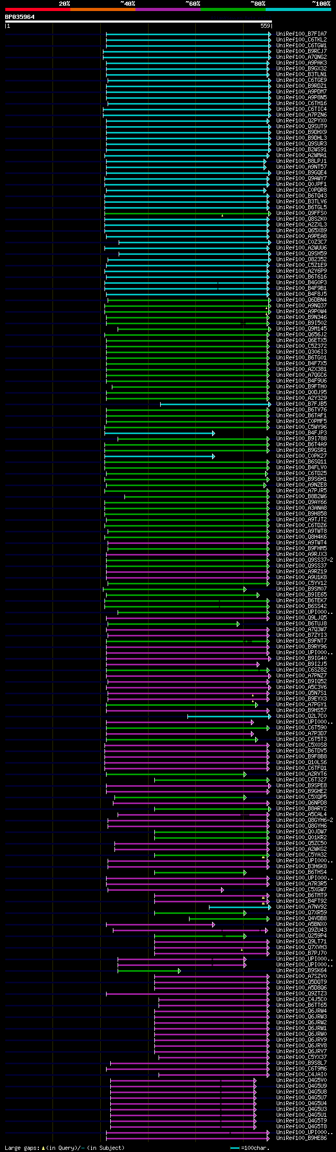Image resolution: width=336 pixels, height=1152 pixels.
Task: Select the UniRef100_Q8H4K6 label
Action: click(x=301, y=537)
